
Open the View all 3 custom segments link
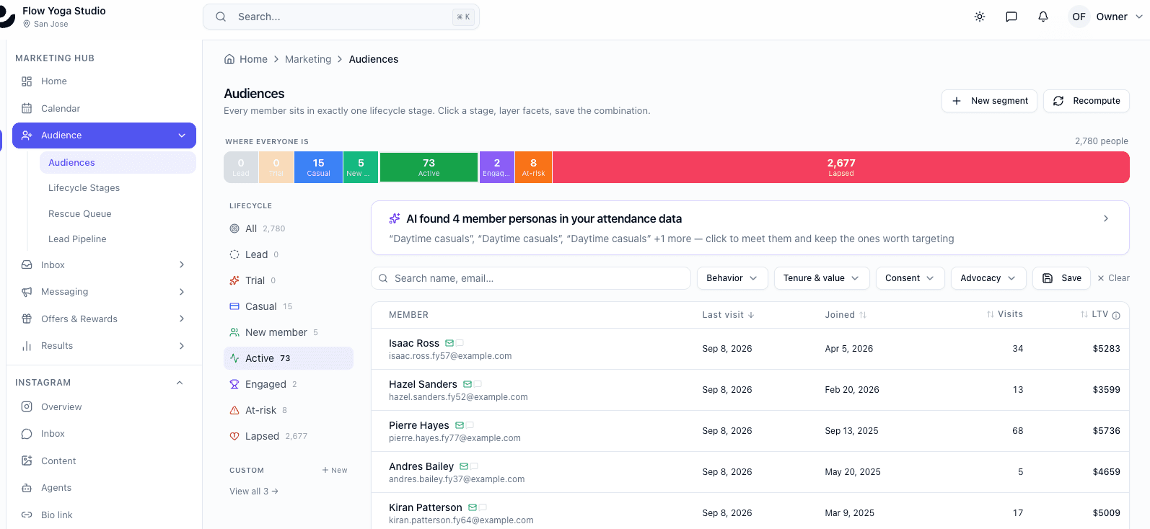(x=254, y=492)
